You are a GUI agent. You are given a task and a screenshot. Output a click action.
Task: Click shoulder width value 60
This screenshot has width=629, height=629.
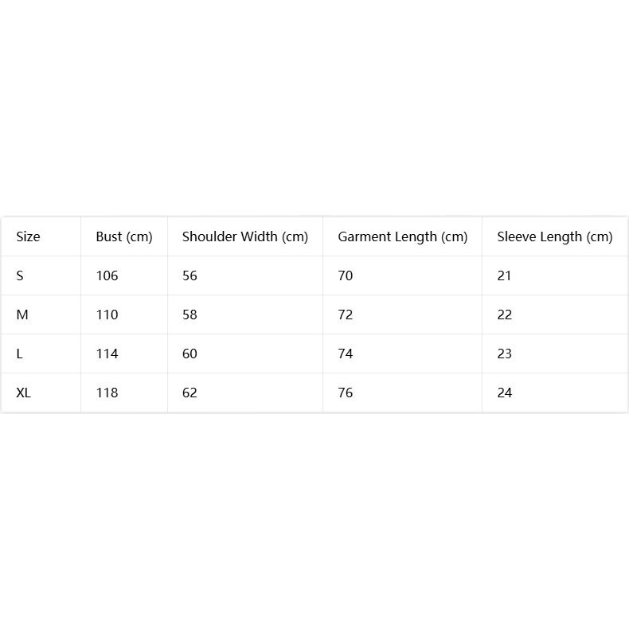tap(189, 354)
